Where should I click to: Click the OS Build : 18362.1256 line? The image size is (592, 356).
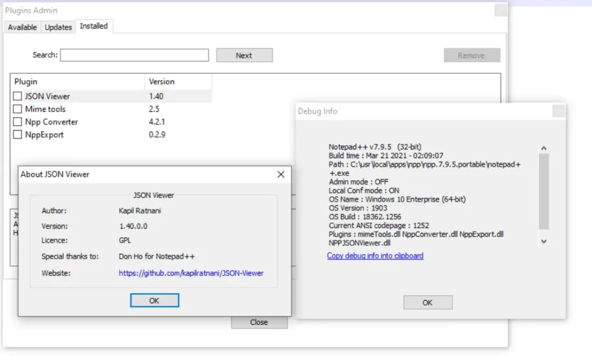(x=365, y=216)
